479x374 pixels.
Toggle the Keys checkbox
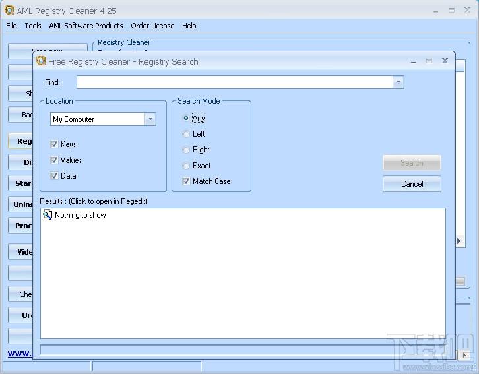(x=54, y=144)
